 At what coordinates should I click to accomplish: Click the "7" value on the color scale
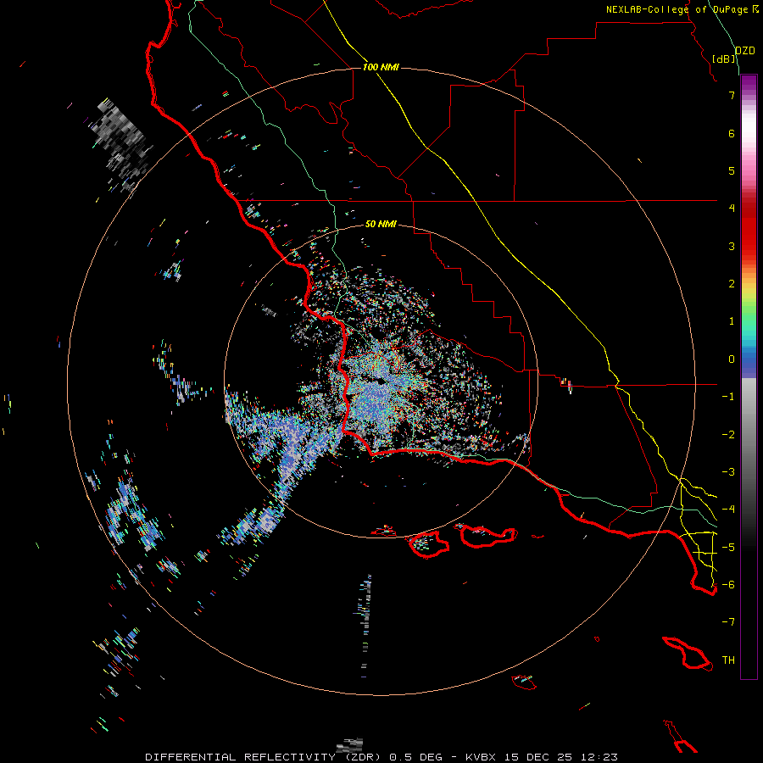(732, 95)
